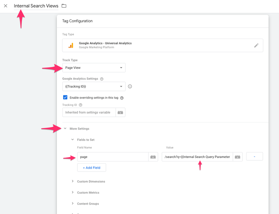Screen dimensions: 279x214
Task: Click help icon next to Tracking ID label
Action: (x=81, y=105)
